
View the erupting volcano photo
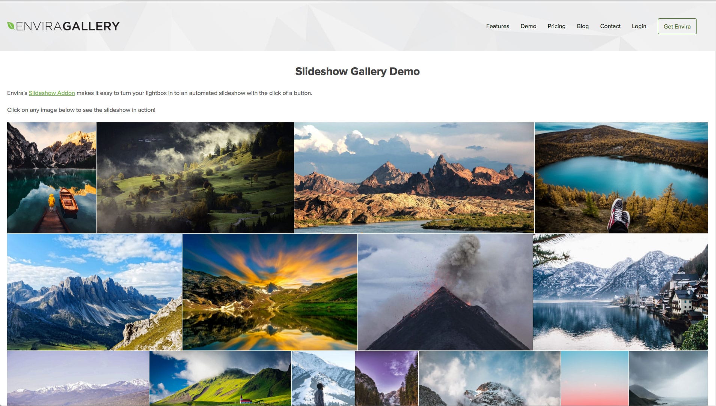pyautogui.click(x=445, y=292)
